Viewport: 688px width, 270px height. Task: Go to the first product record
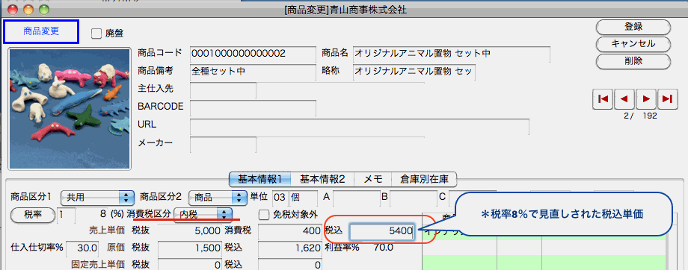click(603, 99)
